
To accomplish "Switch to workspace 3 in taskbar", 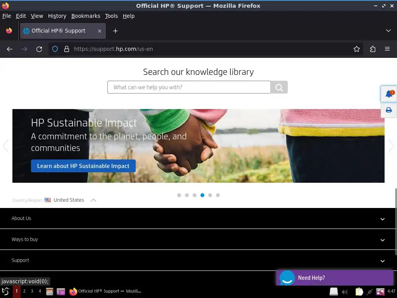I will point(32,291).
